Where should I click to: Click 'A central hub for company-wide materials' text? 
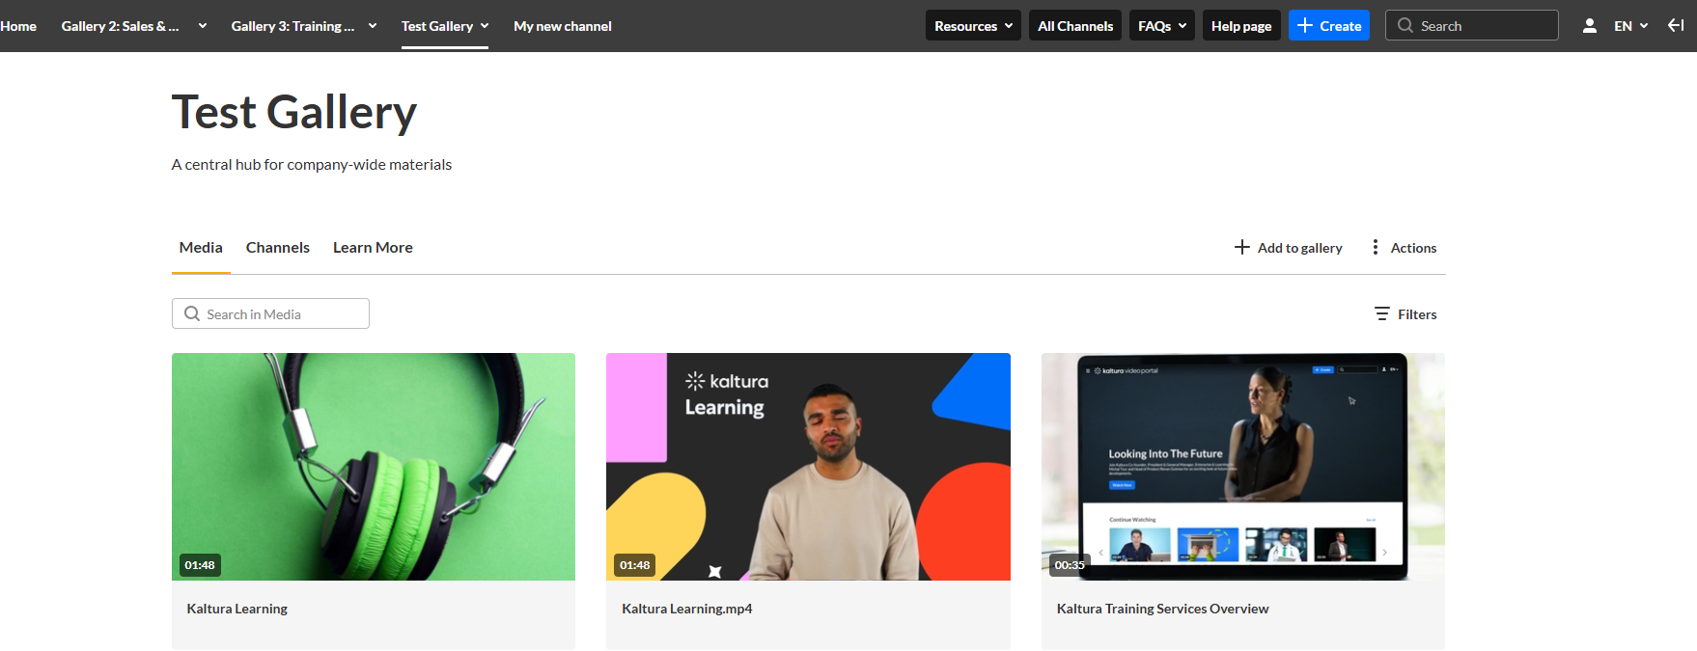[312, 165]
